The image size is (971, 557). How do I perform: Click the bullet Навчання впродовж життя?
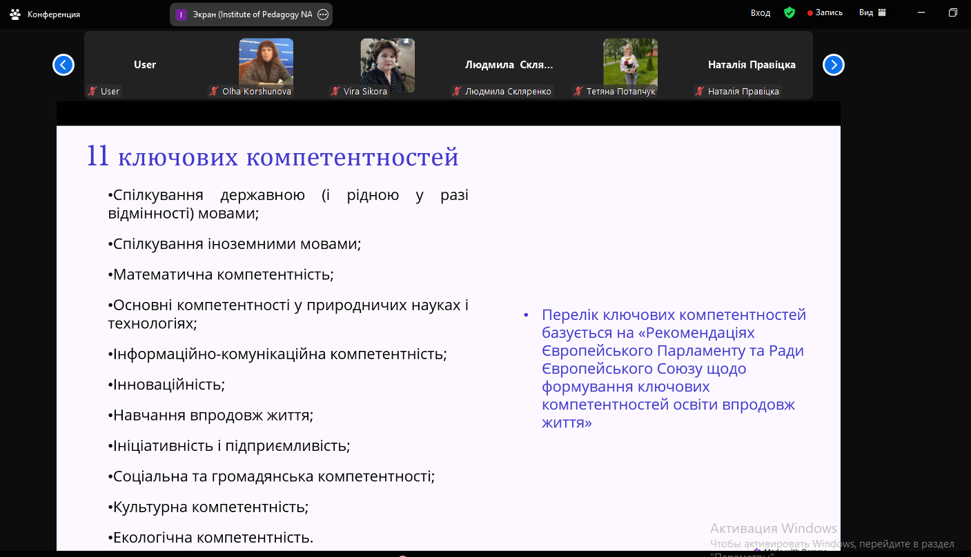point(210,415)
